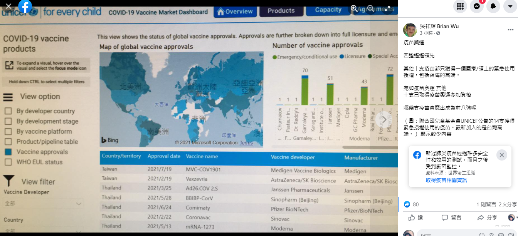Expand the Vaccine Developer dropdown
The image size is (518, 236).
point(43,204)
